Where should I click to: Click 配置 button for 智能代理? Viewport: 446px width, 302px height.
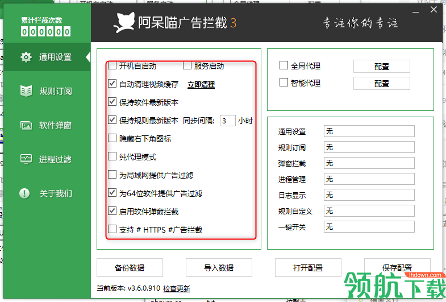pyautogui.click(x=382, y=84)
